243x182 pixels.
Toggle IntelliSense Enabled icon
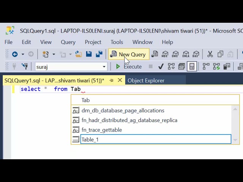(192, 67)
